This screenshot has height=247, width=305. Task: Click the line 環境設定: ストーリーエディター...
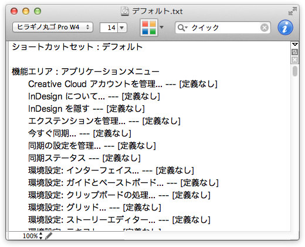(x=119, y=220)
